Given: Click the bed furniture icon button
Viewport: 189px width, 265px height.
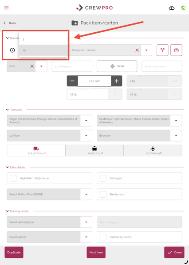Looking at the screenshot, I should (176, 50).
